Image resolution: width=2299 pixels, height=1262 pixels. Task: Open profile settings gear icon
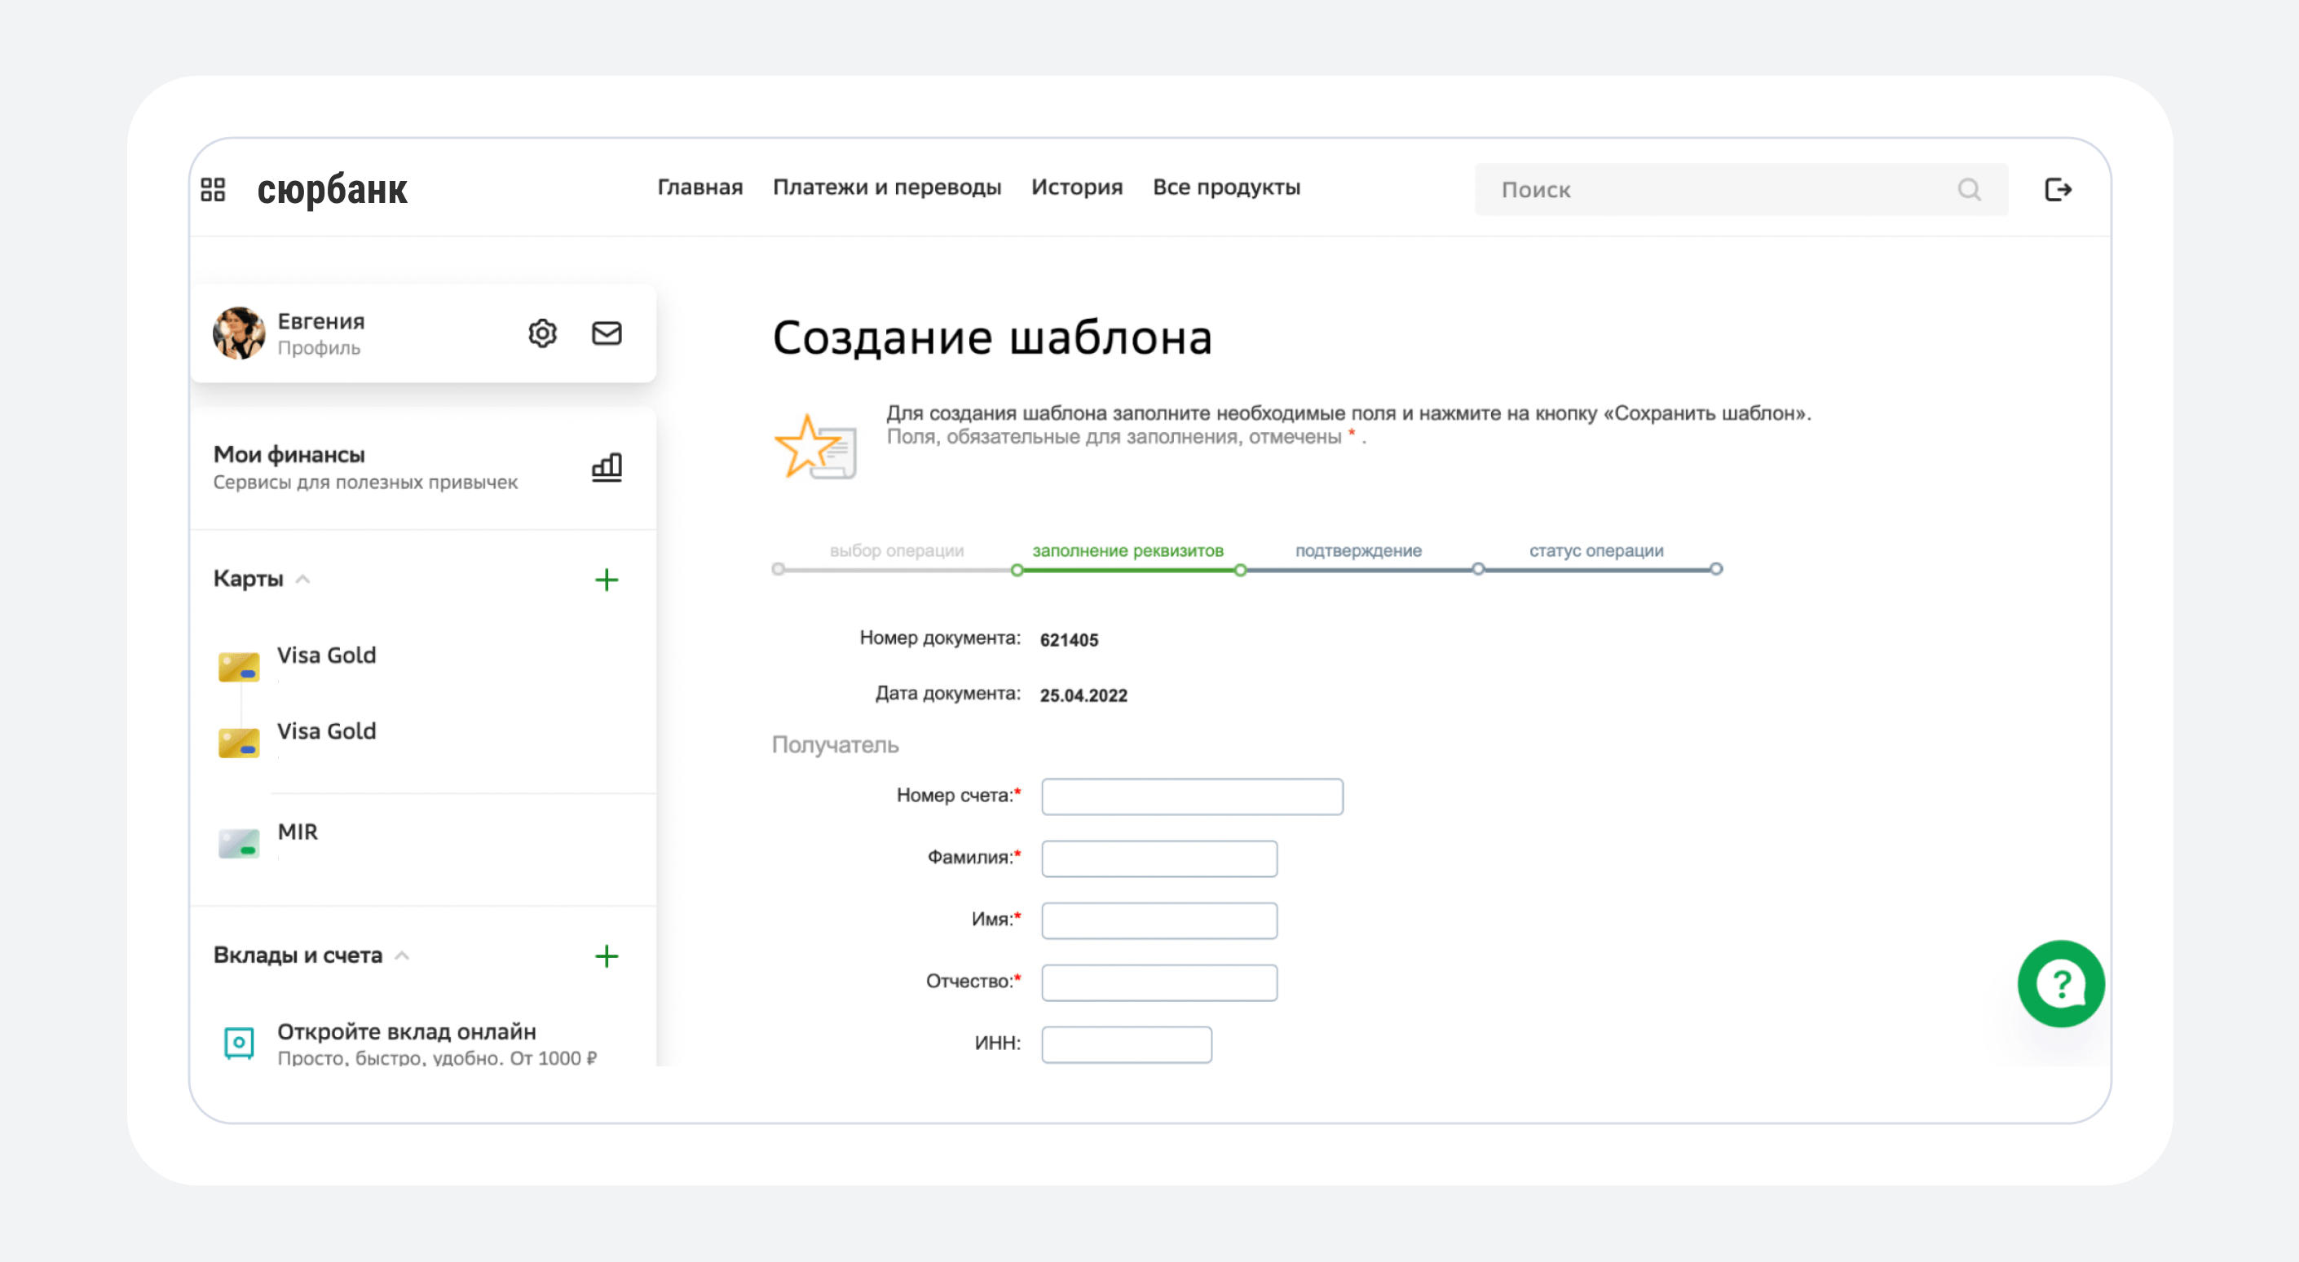(x=541, y=333)
